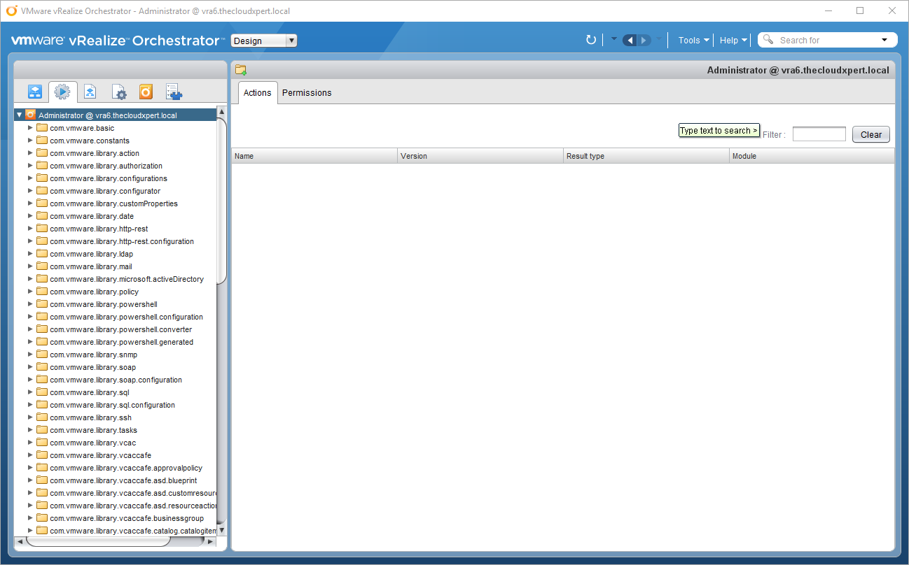Click the back navigation arrow
Screen dimensions: 909x565
click(630, 41)
